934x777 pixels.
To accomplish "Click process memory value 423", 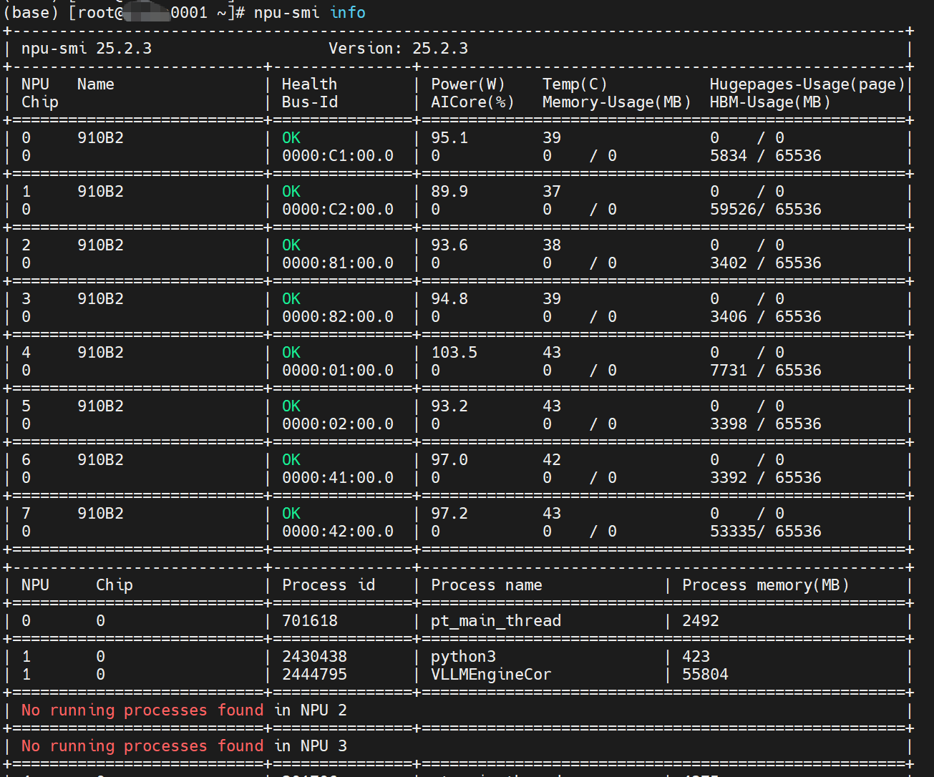I will coord(696,657).
